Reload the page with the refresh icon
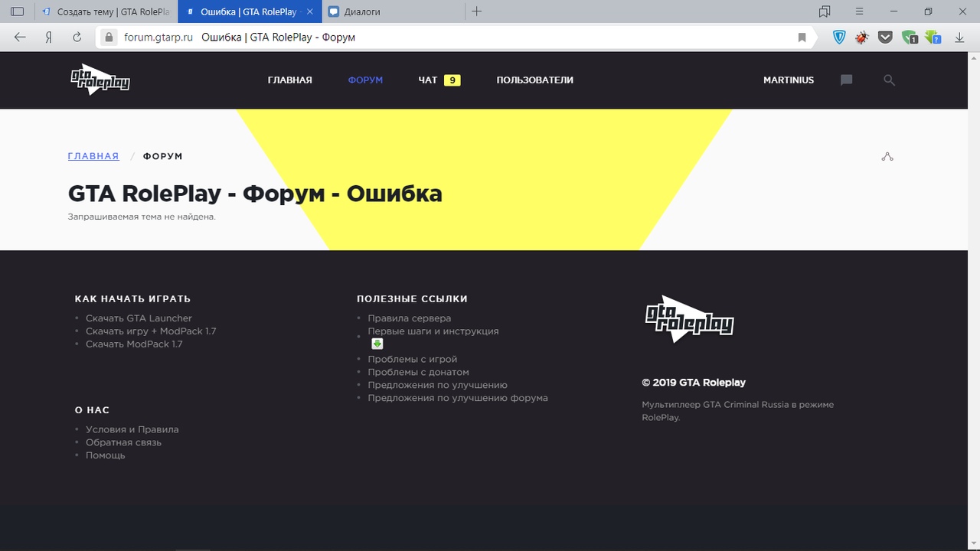This screenshot has width=980, height=551. click(77, 37)
